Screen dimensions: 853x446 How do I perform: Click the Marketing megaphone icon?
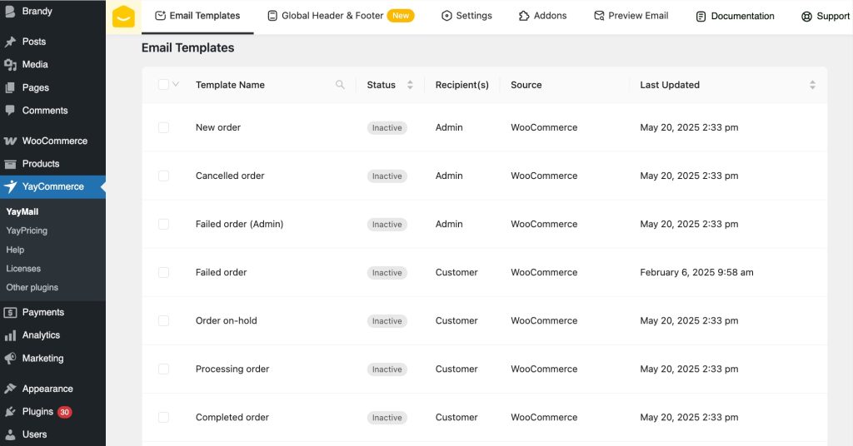[x=10, y=359]
